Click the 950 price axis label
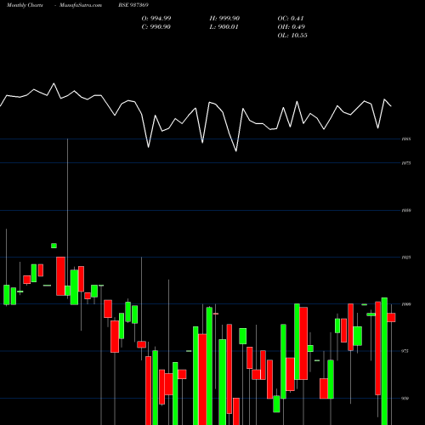Viewport: 425px width, 425px height. point(405,399)
